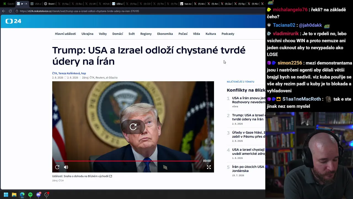
Task: Click username michalangelo76 in chat
Action: tap(290, 10)
